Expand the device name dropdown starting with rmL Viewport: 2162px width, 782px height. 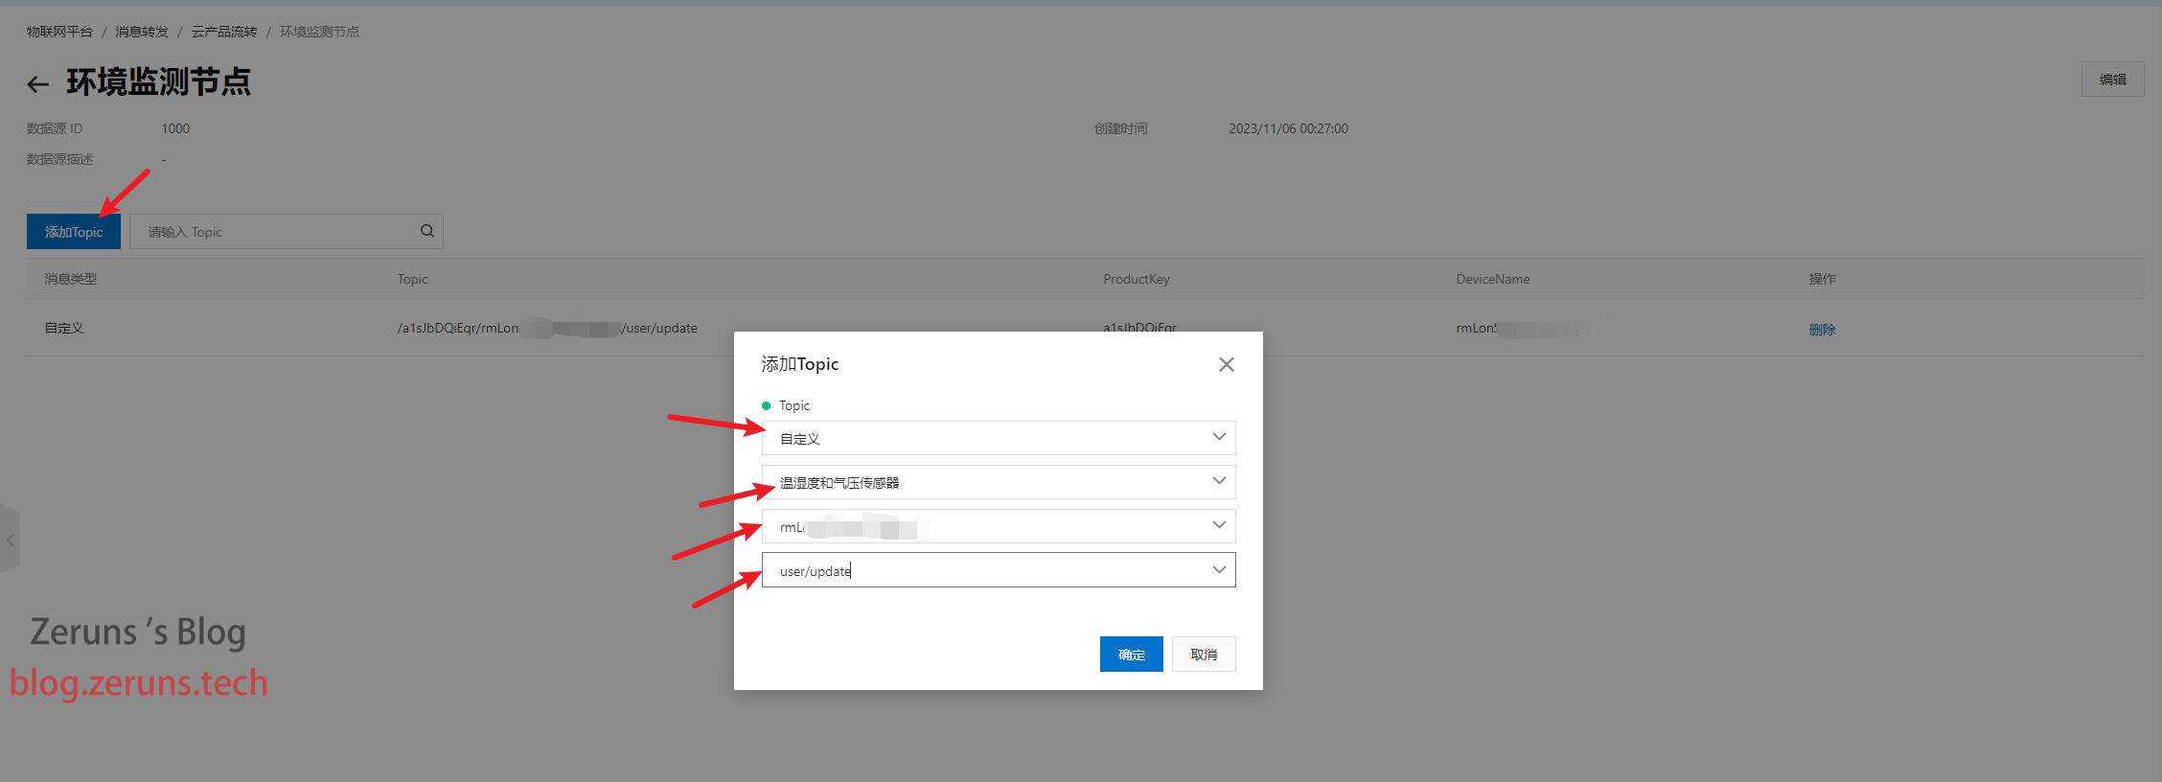[x=998, y=526]
